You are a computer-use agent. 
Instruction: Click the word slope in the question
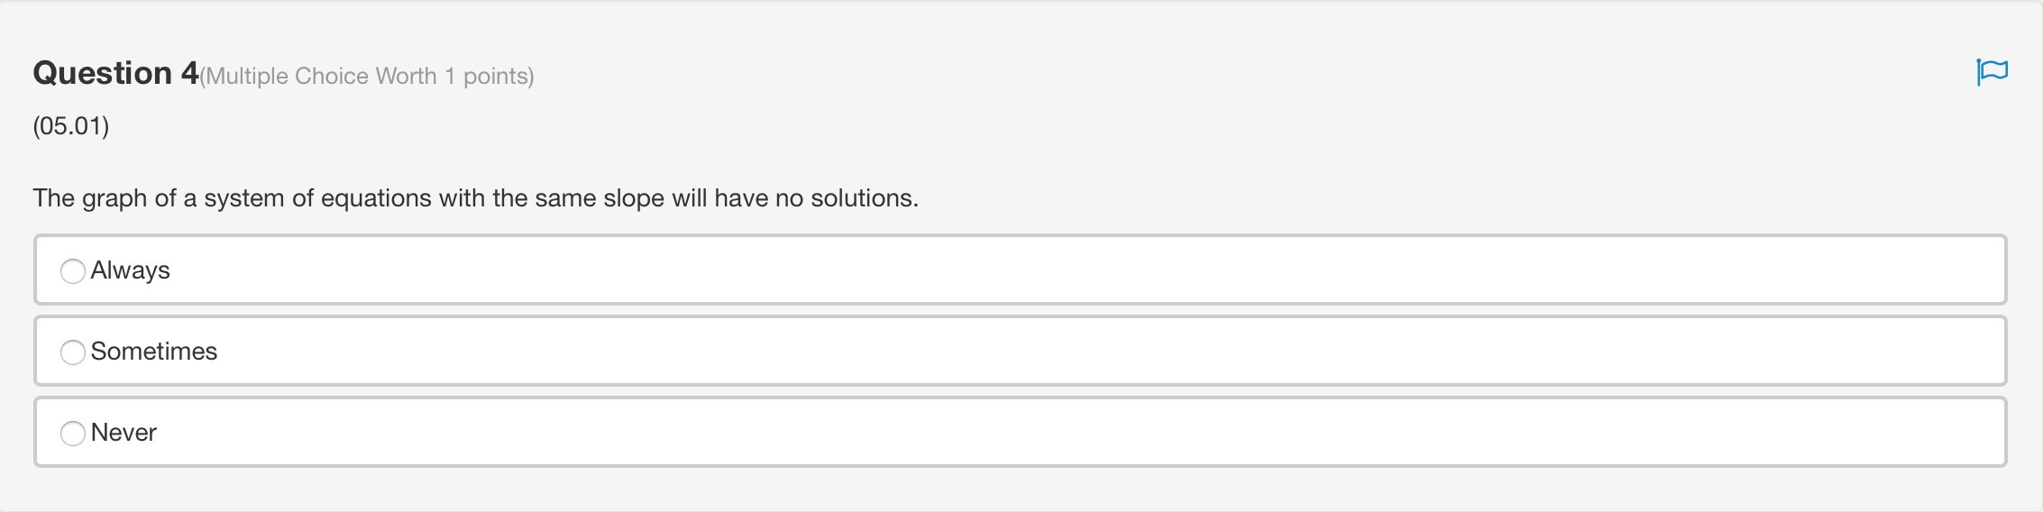pyautogui.click(x=633, y=198)
